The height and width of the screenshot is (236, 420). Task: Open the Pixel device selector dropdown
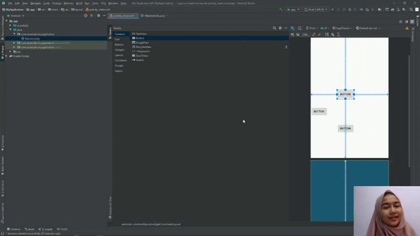pos(316,9)
